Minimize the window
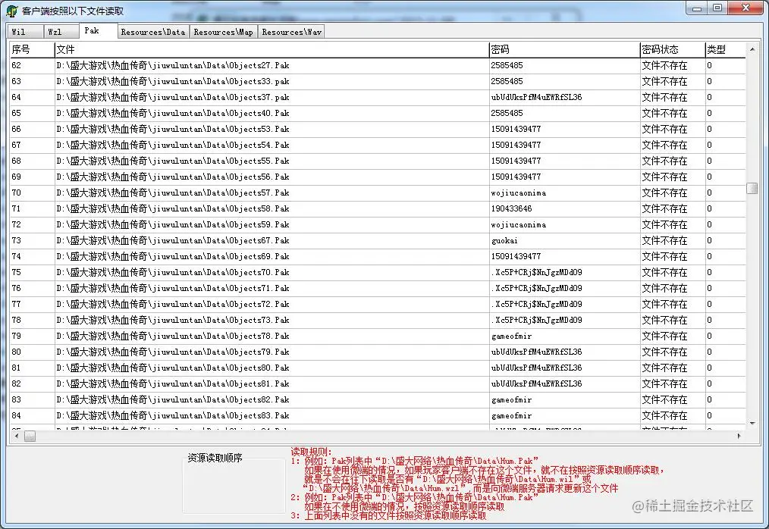 tap(697, 8)
